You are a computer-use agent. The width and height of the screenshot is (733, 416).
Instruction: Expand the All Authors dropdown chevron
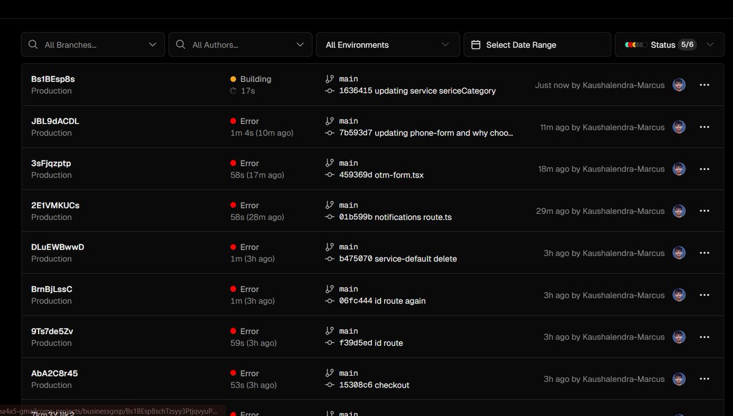[300, 45]
